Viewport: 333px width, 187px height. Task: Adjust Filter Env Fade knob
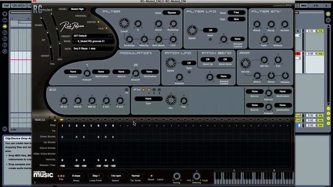click(x=264, y=39)
